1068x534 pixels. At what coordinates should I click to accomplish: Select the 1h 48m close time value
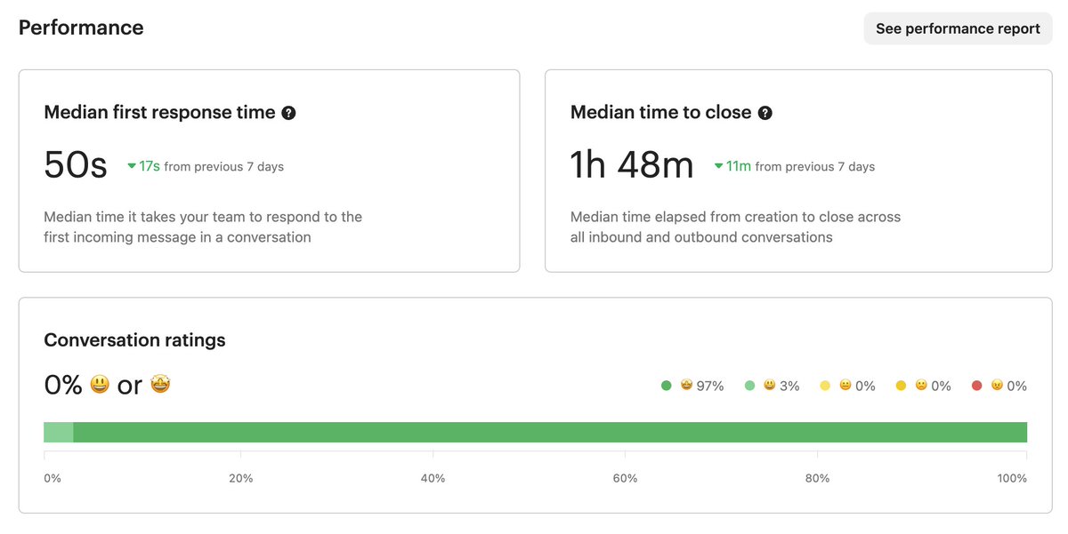pos(632,163)
